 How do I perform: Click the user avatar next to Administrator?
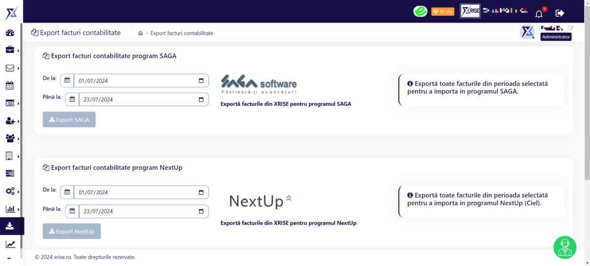pyautogui.click(x=527, y=32)
